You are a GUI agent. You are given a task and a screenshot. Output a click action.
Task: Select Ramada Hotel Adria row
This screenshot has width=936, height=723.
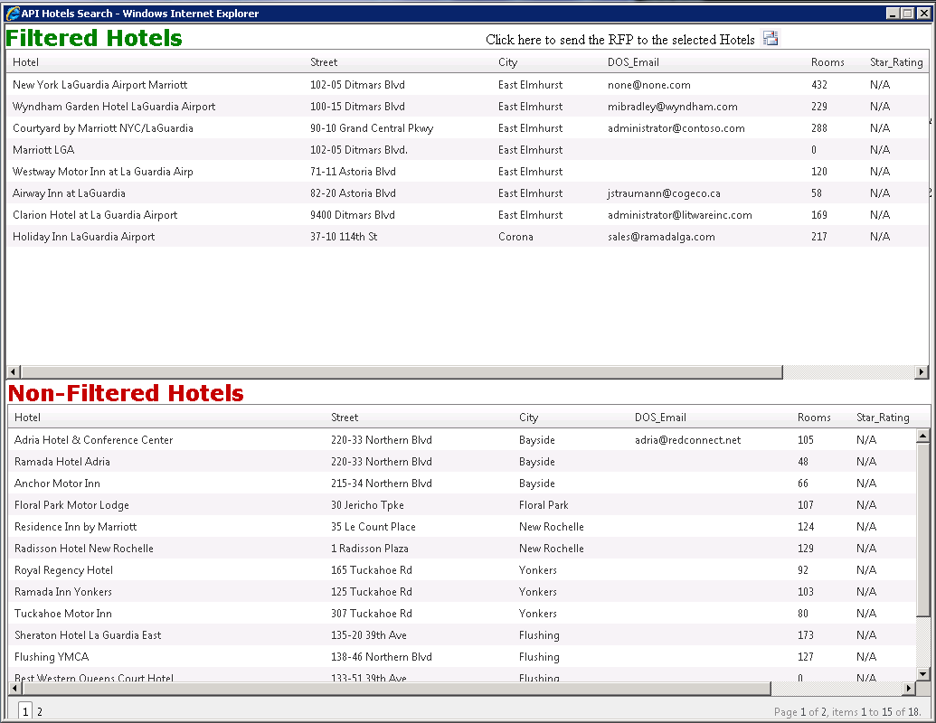[x=462, y=461]
